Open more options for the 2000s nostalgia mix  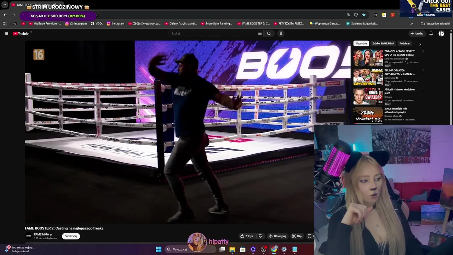[x=423, y=109]
